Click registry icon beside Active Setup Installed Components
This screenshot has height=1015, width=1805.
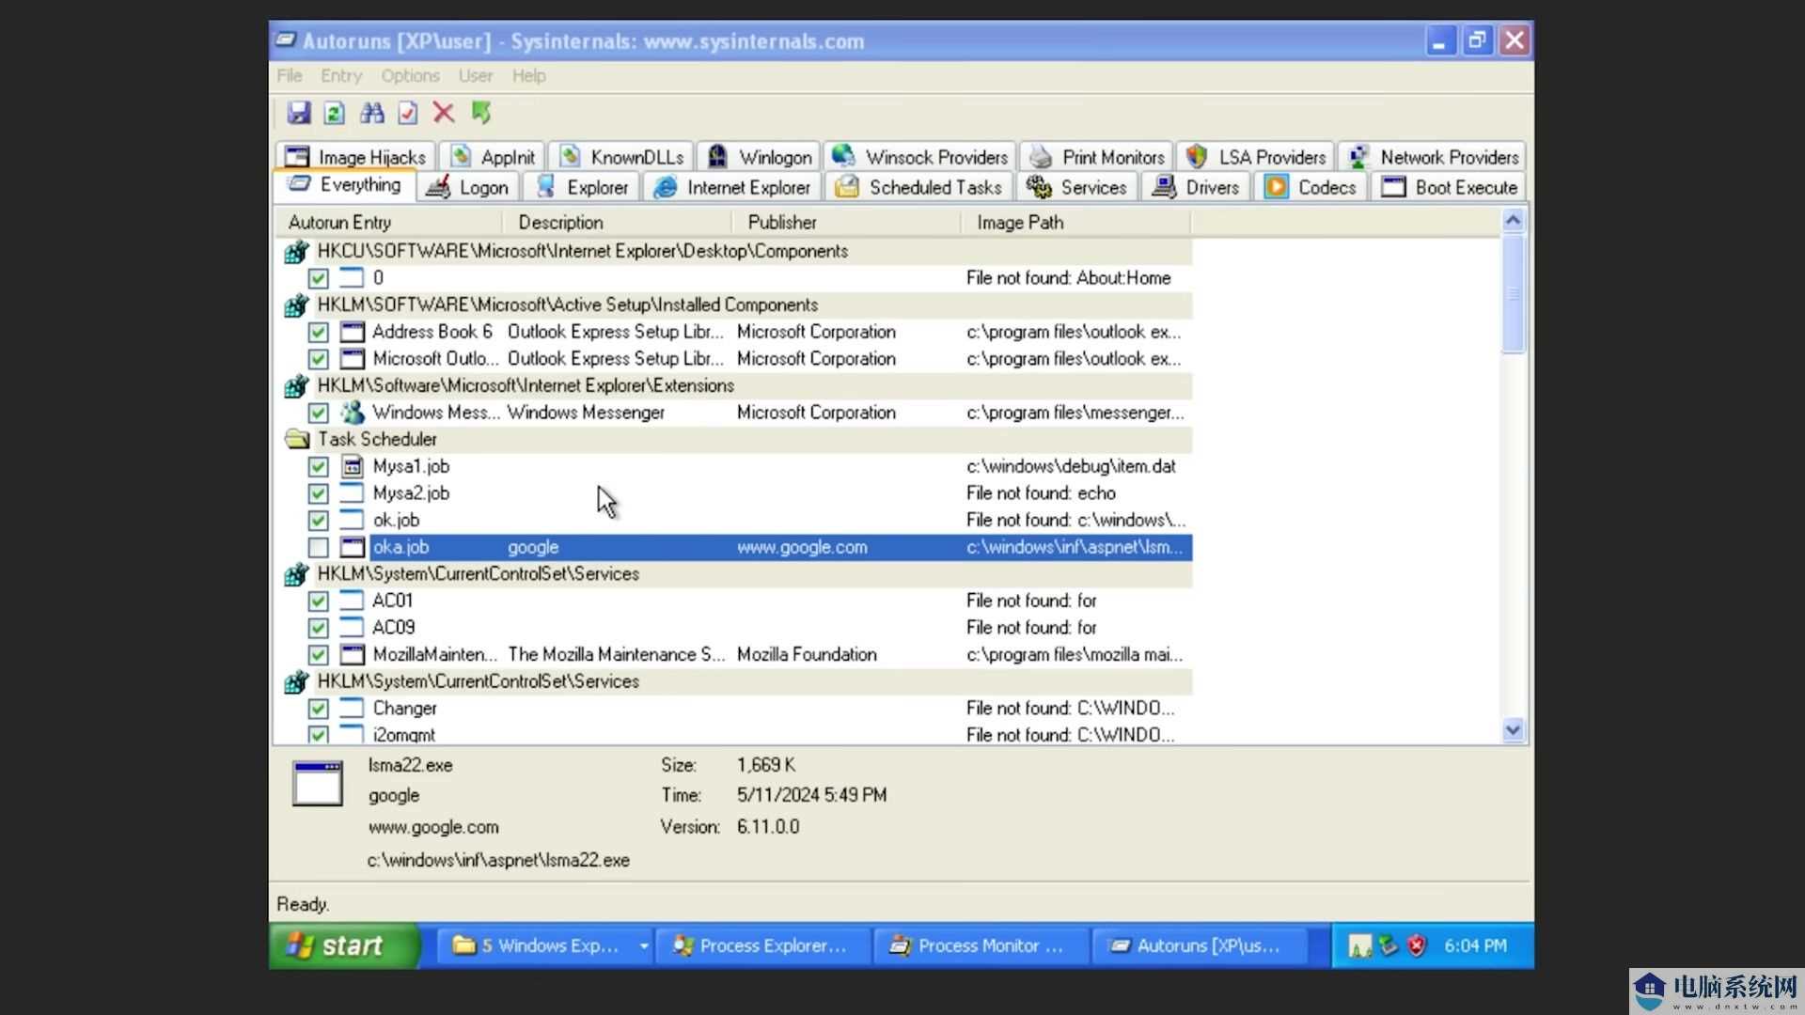pos(297,305)
